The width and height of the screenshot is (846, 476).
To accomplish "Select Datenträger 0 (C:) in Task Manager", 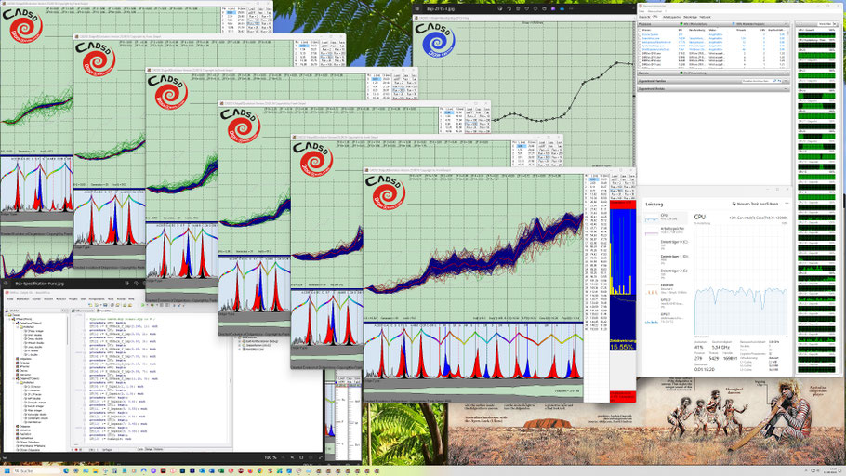I will click(667, 245).
